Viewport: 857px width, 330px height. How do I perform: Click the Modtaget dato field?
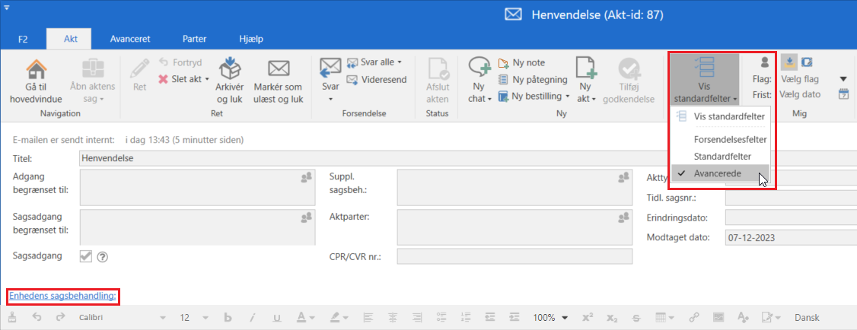click(790, 237)
